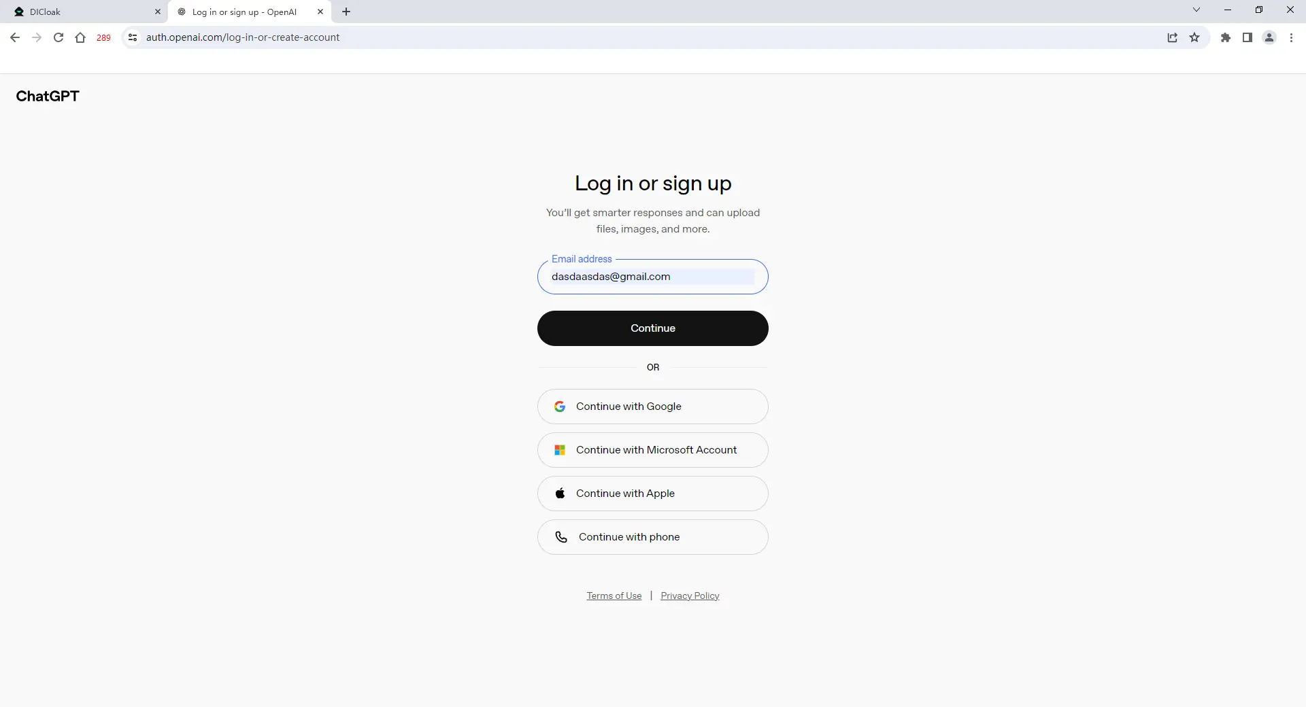
Task: Open a new tab with plus button
Action: [346, 12]
